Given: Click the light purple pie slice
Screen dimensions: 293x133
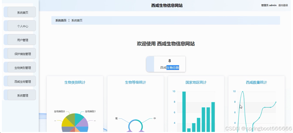Looking at the screenshot, I should (84, 123).
